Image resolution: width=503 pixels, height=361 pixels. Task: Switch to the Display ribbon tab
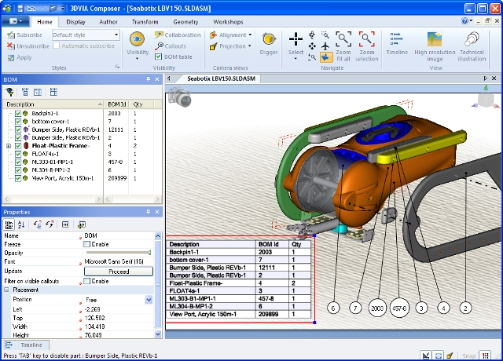[x=75, y=22]
